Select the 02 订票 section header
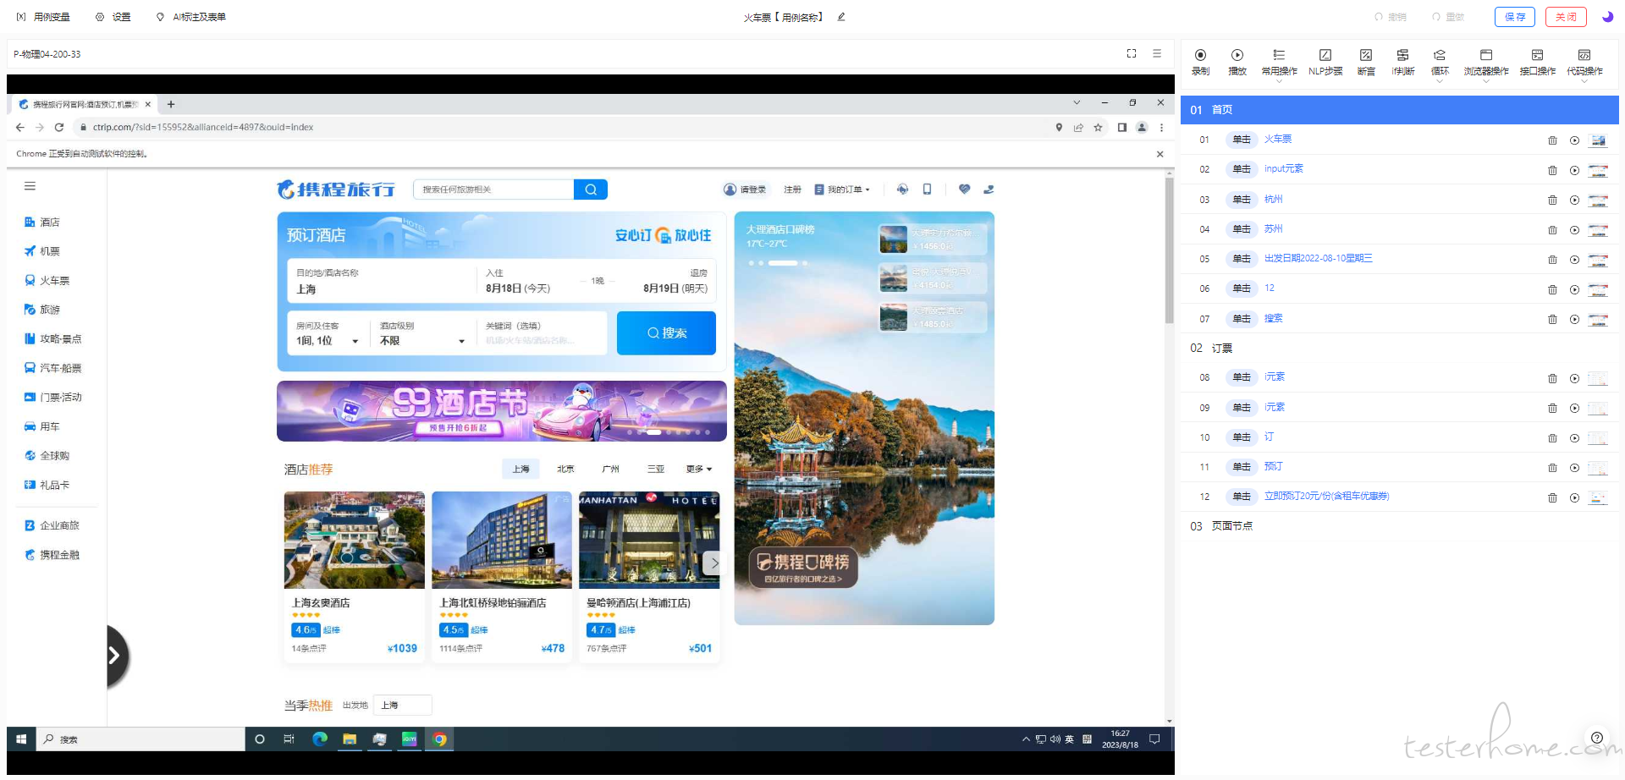Viewport: 1625px width, 780px height. point(1399,348)
